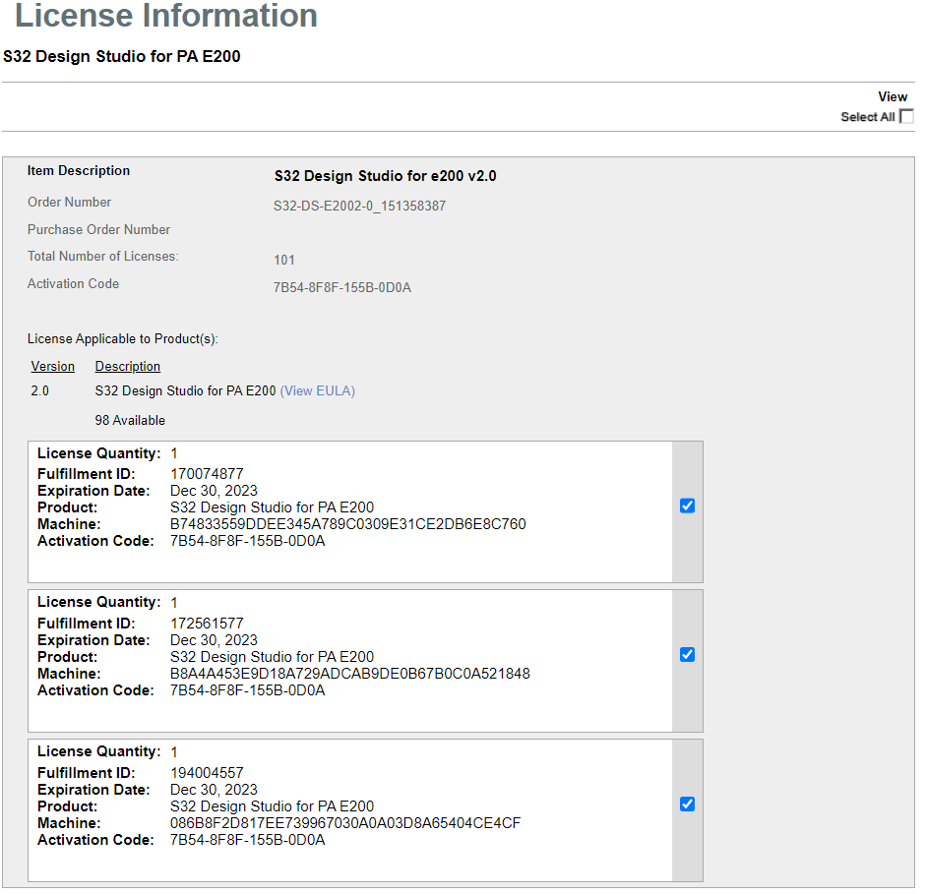This screenshot has width=926, height=894.
Task: Uncheck license with Fulfillment ID 172561577
Action: (x=686, y=654)
